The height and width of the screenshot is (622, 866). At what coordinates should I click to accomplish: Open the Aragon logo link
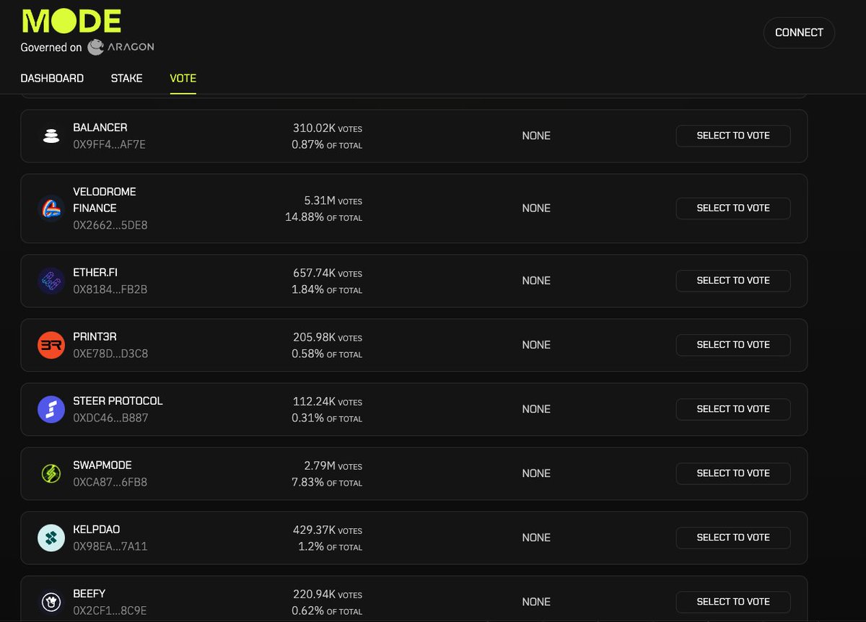121,47
